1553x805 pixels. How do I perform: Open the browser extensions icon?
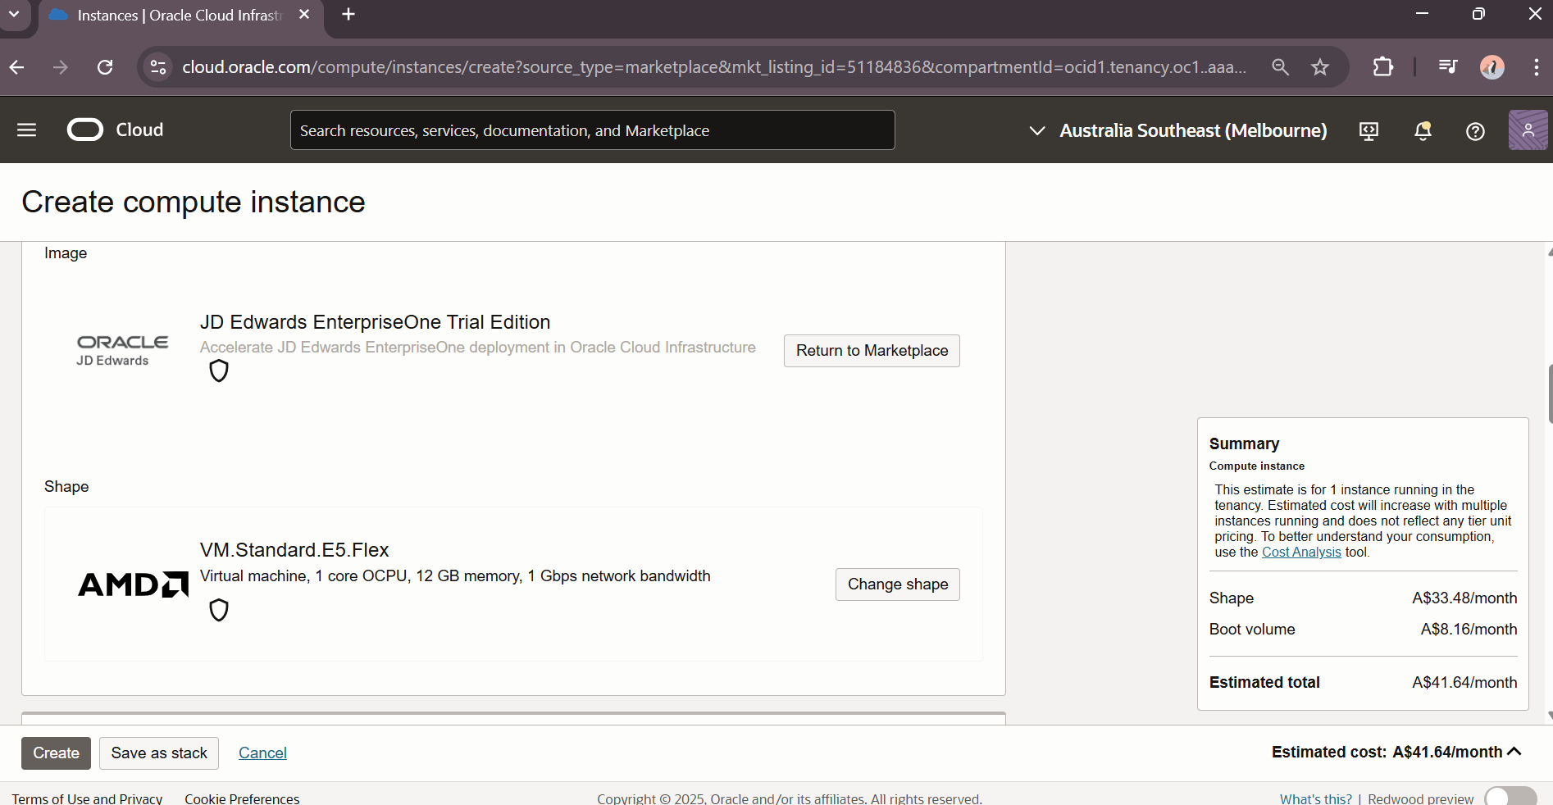coord(1383,67)
